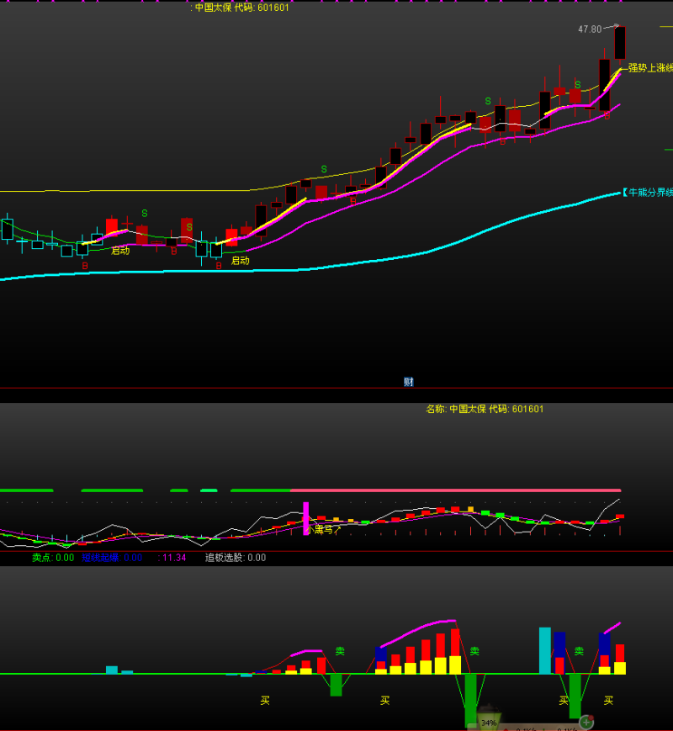673x731 pixels.
Task: Select the 追板选股 0.00 indicator readout
Action: coord(236,558)
